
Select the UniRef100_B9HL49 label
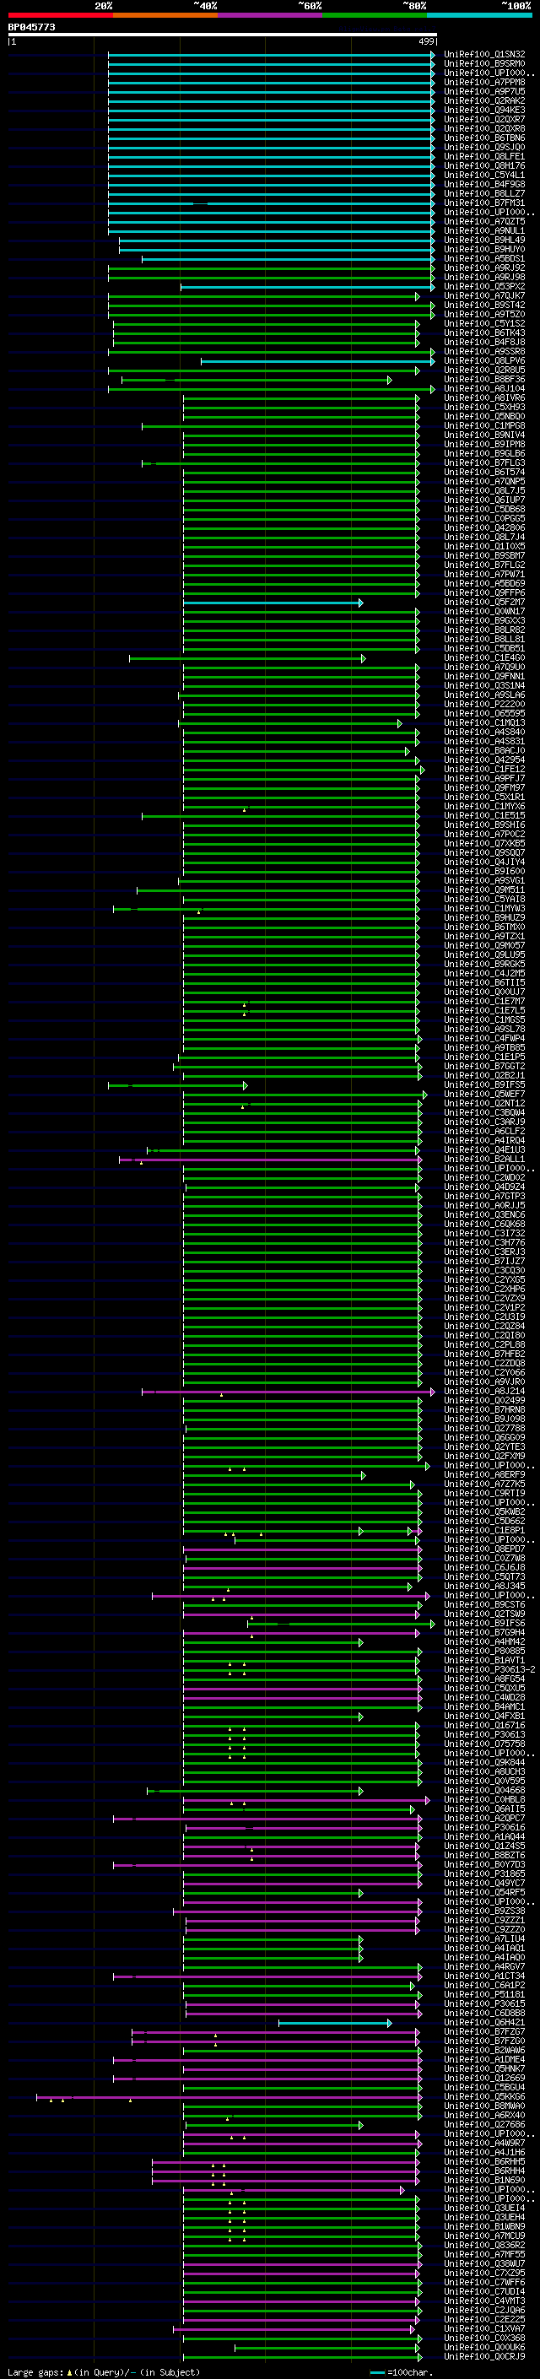point(484,241)
